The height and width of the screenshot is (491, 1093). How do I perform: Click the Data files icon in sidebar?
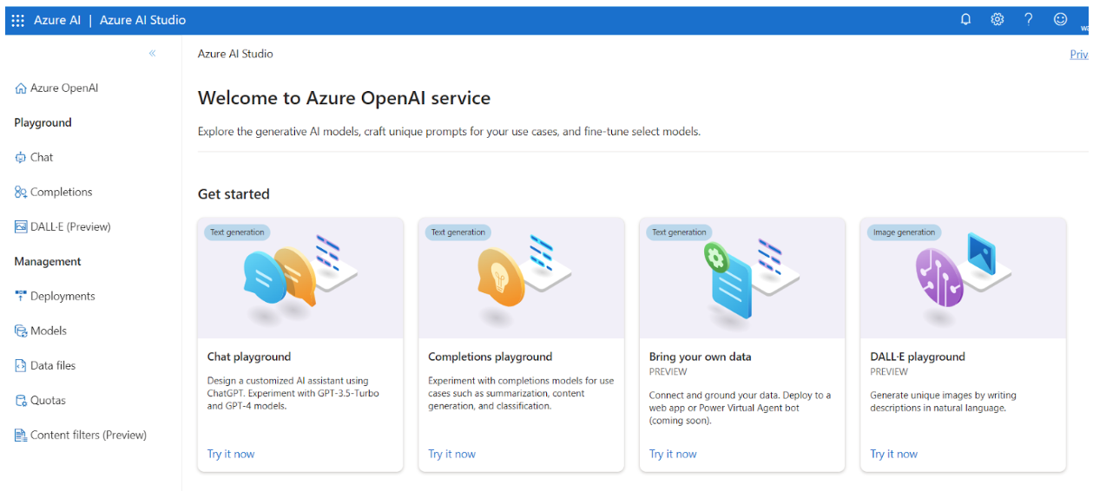21,365
